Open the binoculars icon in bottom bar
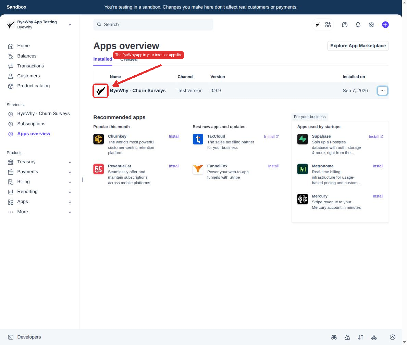Screen dimensions: 407x345 coord(334,337)
